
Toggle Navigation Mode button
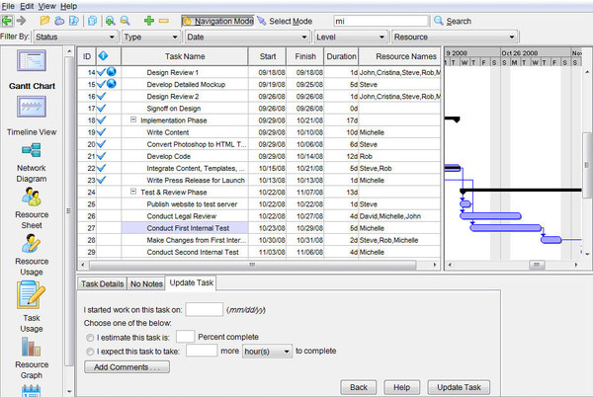click(x=217, y=21)
